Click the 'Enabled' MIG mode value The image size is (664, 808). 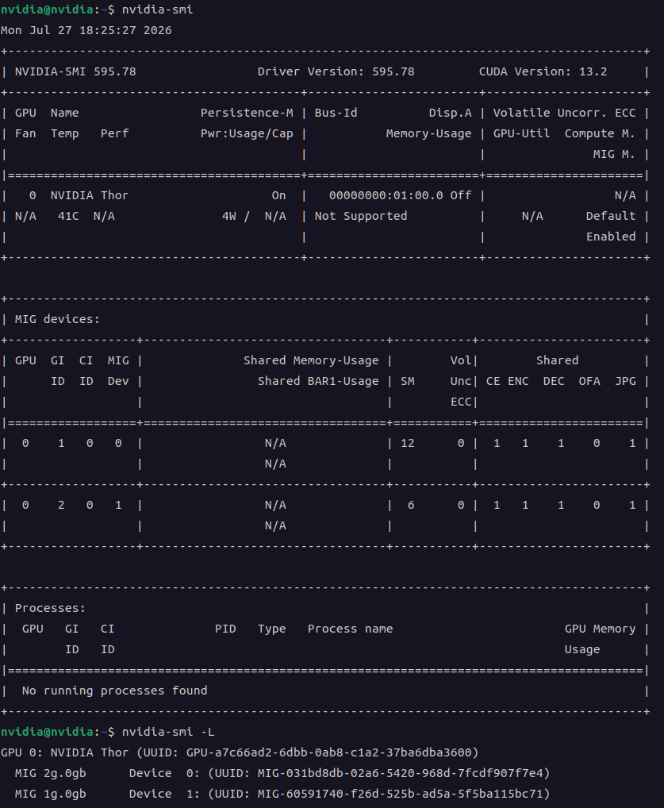tap(610, 237)
